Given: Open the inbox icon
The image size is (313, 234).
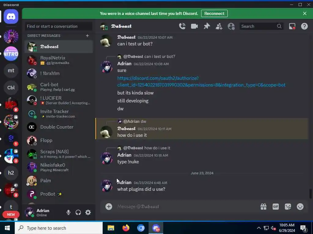Looking at the screenshot, I should tap(292, 26).
